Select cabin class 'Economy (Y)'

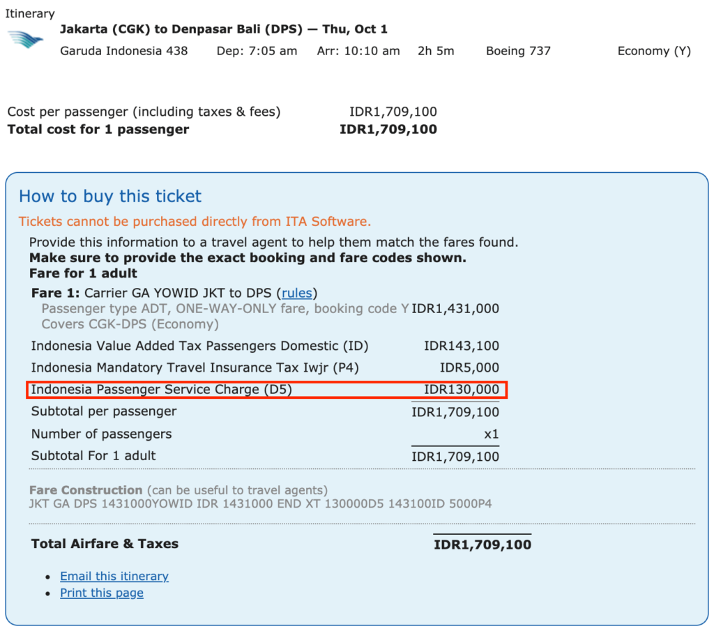tap(654, 51)
